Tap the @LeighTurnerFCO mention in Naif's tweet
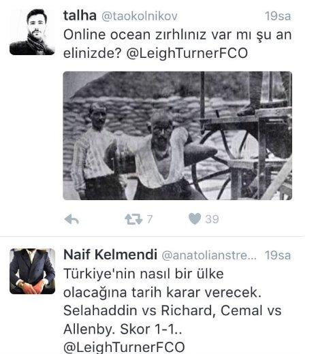This screenshot has height=354, width=316. pyautogui.click(x=124, y=348)
